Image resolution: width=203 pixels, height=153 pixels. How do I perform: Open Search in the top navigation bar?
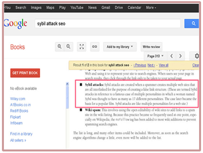[21, 7]
